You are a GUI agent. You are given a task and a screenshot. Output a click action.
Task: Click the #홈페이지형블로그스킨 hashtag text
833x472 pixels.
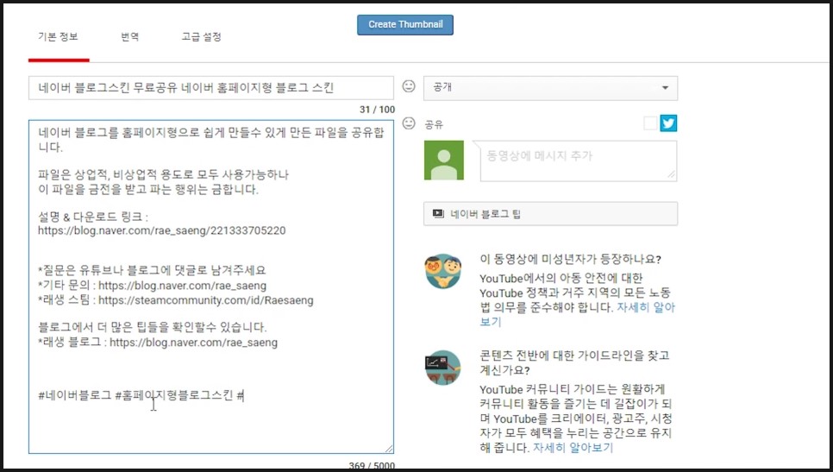click(x=173, y=395)
